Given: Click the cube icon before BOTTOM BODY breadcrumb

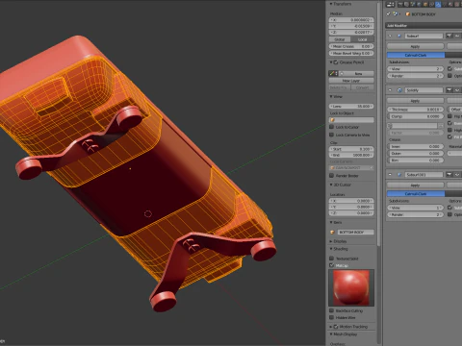Looking at the screenshot, I should tap(408, 14).
